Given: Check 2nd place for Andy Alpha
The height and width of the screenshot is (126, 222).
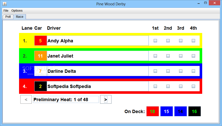Looking at the screenshot, I should pos(168,41).
